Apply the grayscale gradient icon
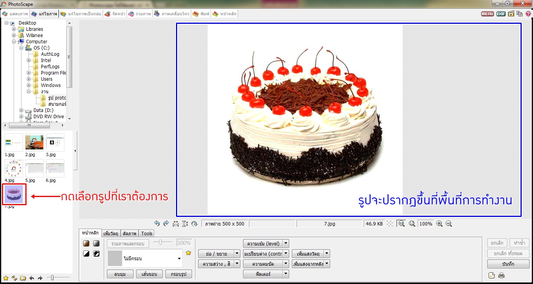533x284 pixels. [96, 243]
